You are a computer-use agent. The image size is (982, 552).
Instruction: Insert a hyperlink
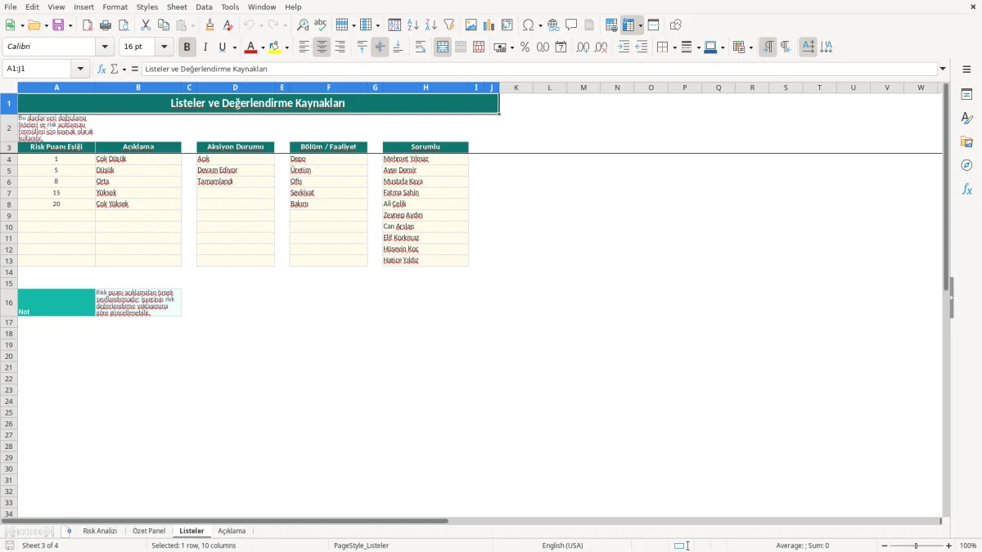click(x=554, y=25)
